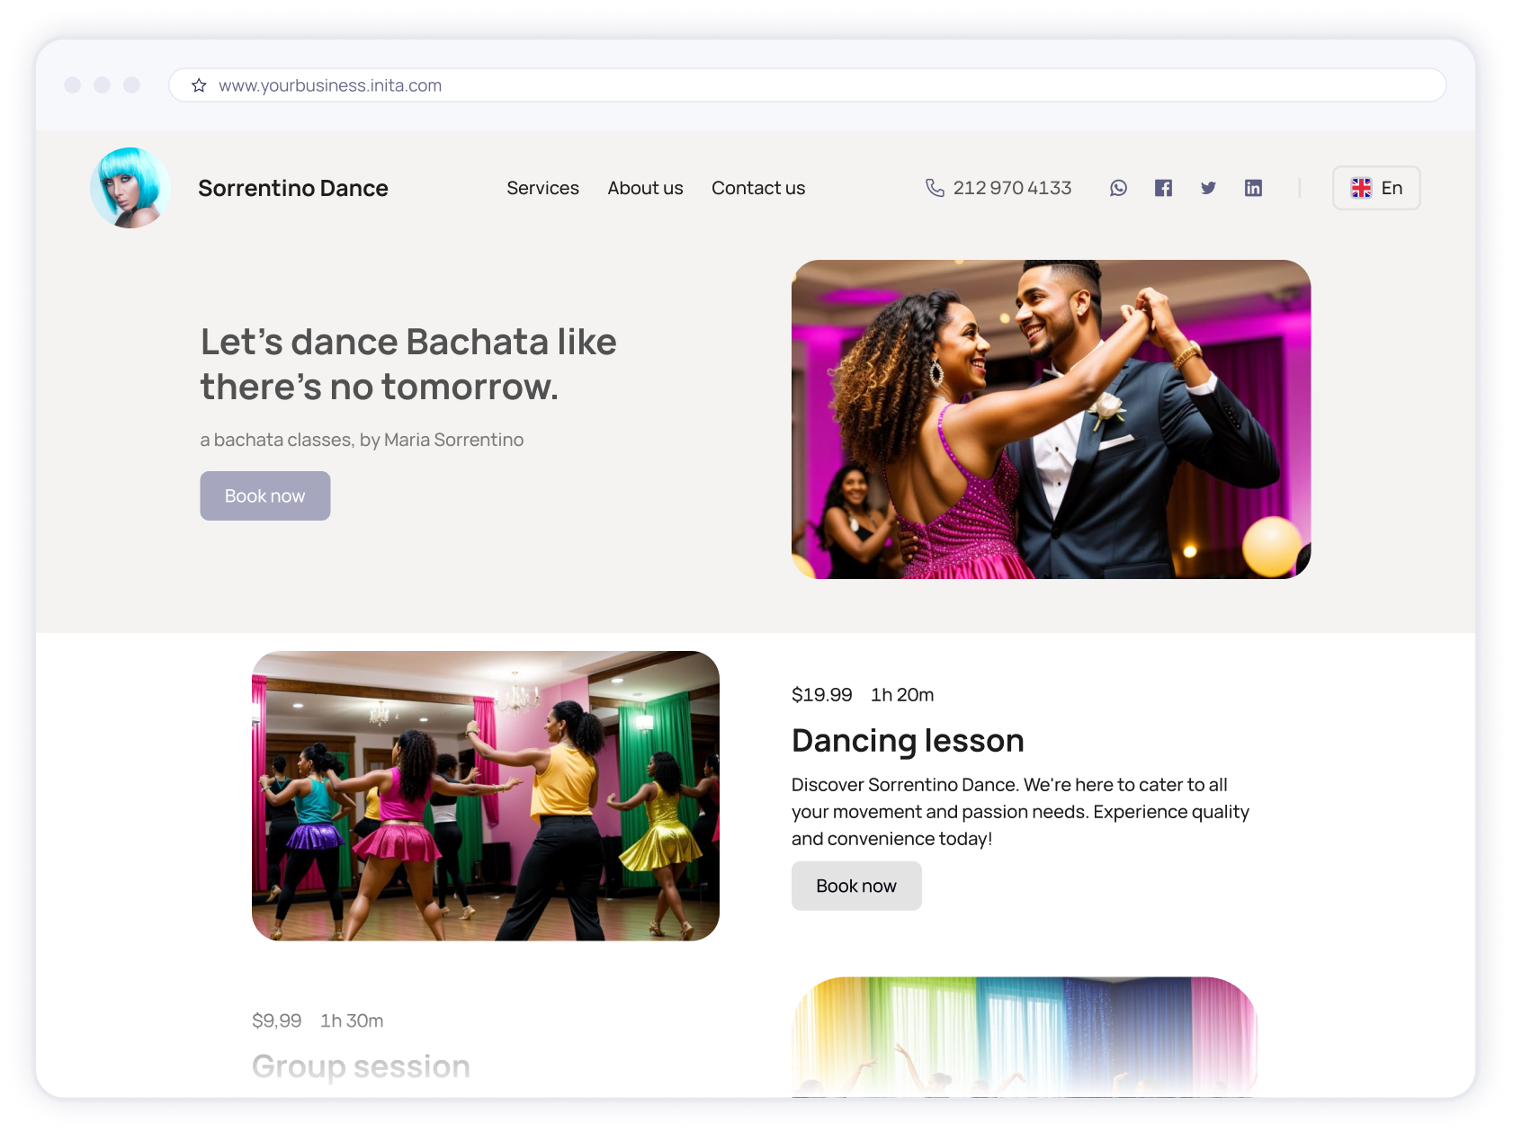Click the Sorrentino Dance profile avatar

130,188
